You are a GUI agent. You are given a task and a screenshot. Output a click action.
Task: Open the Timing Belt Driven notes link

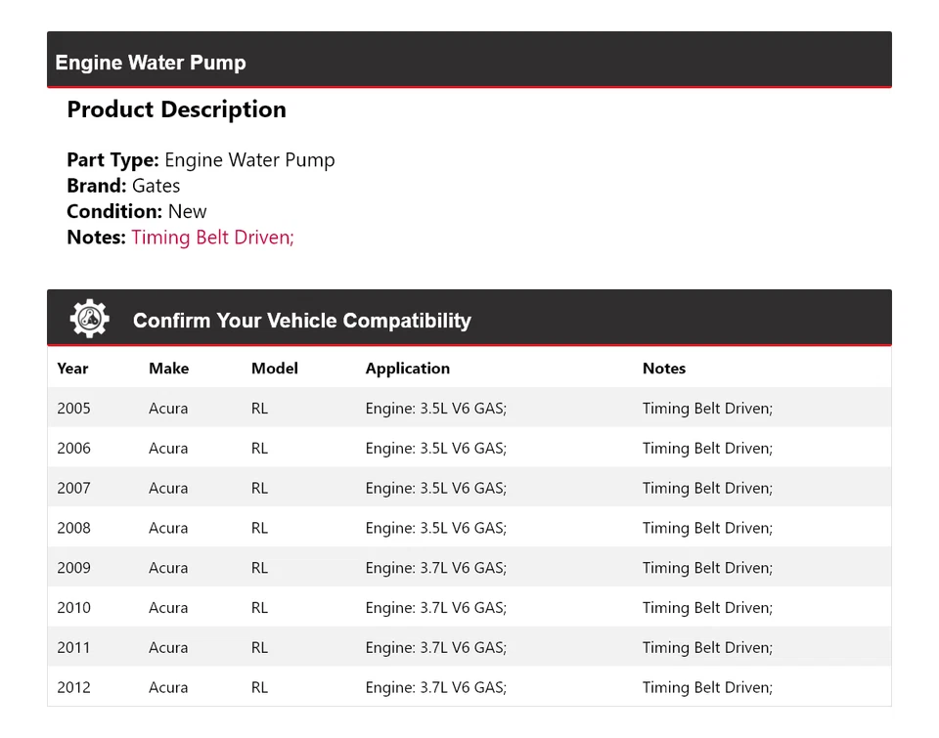click(x=212, y=237)
